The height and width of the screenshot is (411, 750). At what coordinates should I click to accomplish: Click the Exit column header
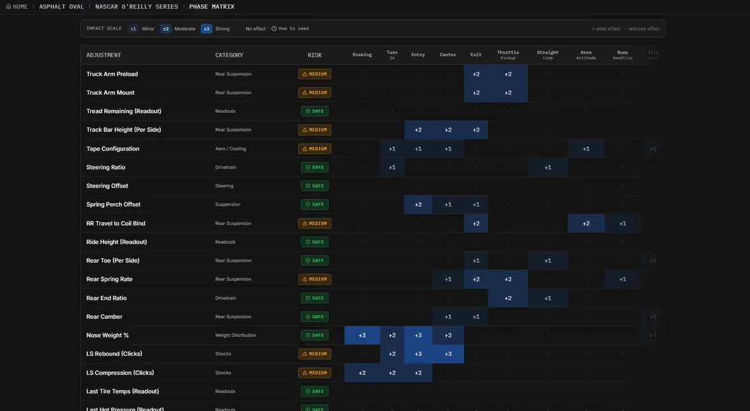(x=476, y=55)
